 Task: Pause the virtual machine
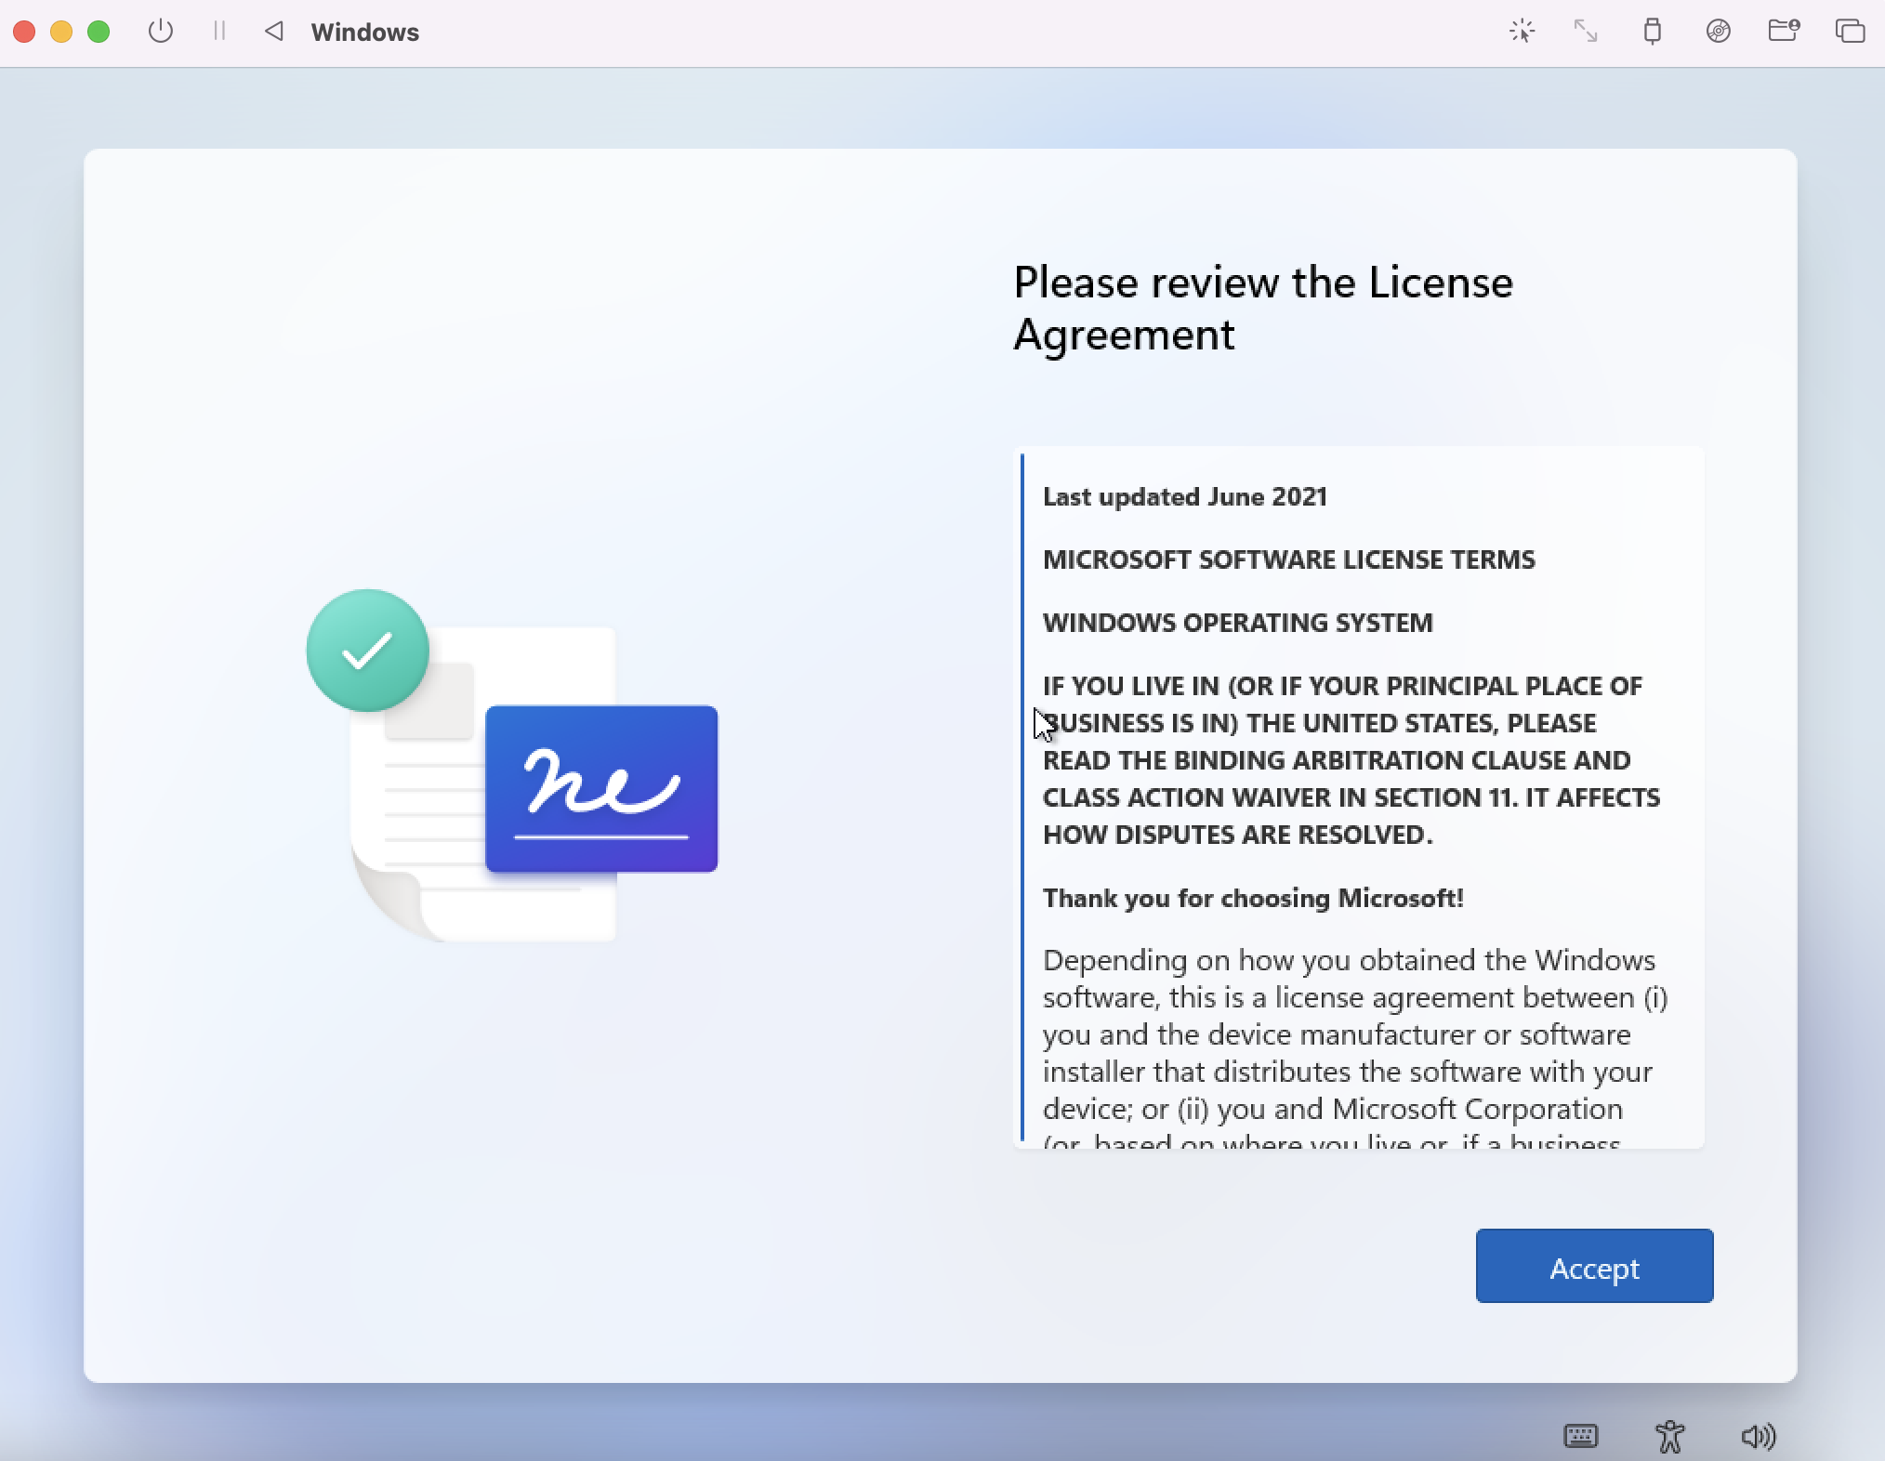tap(219, 32)
